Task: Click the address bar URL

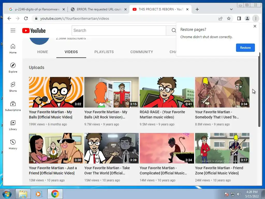Action: point(75,18)
